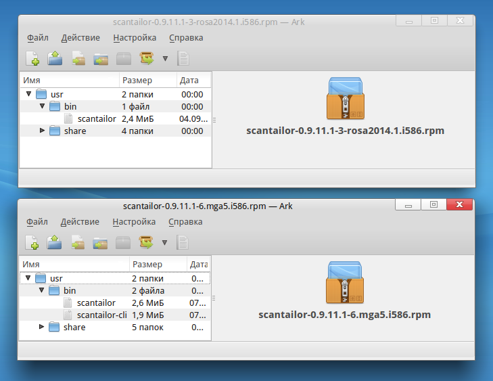
Task: Sort by Дата column in rosa2014 window
Action: tap(193, 81)
